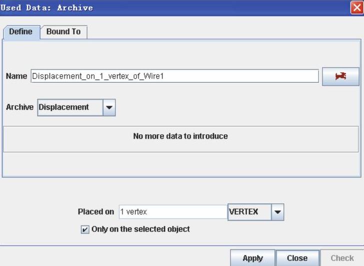
Task: Toggle 'Only on the selected object' checkbox
Action: click(x=85, y=229)
